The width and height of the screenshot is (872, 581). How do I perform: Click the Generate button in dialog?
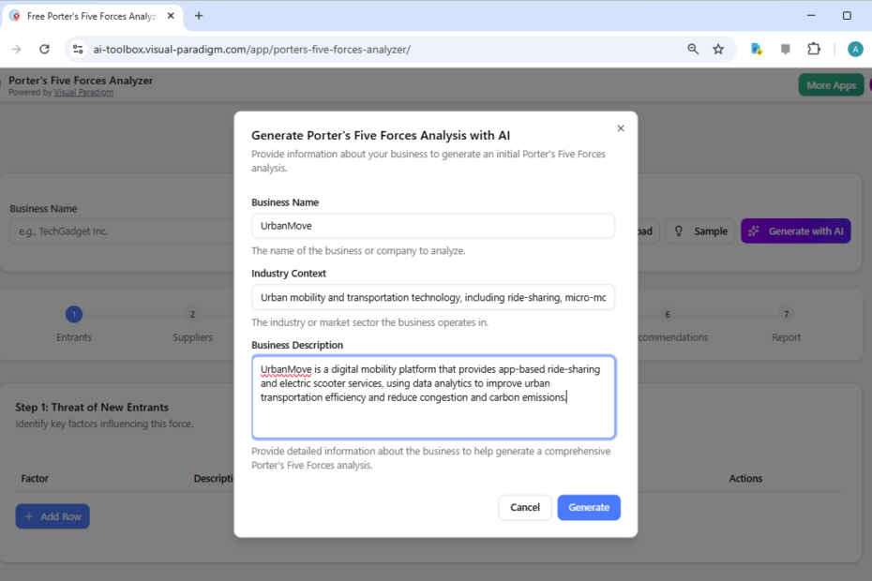click(x=588, y=507)
